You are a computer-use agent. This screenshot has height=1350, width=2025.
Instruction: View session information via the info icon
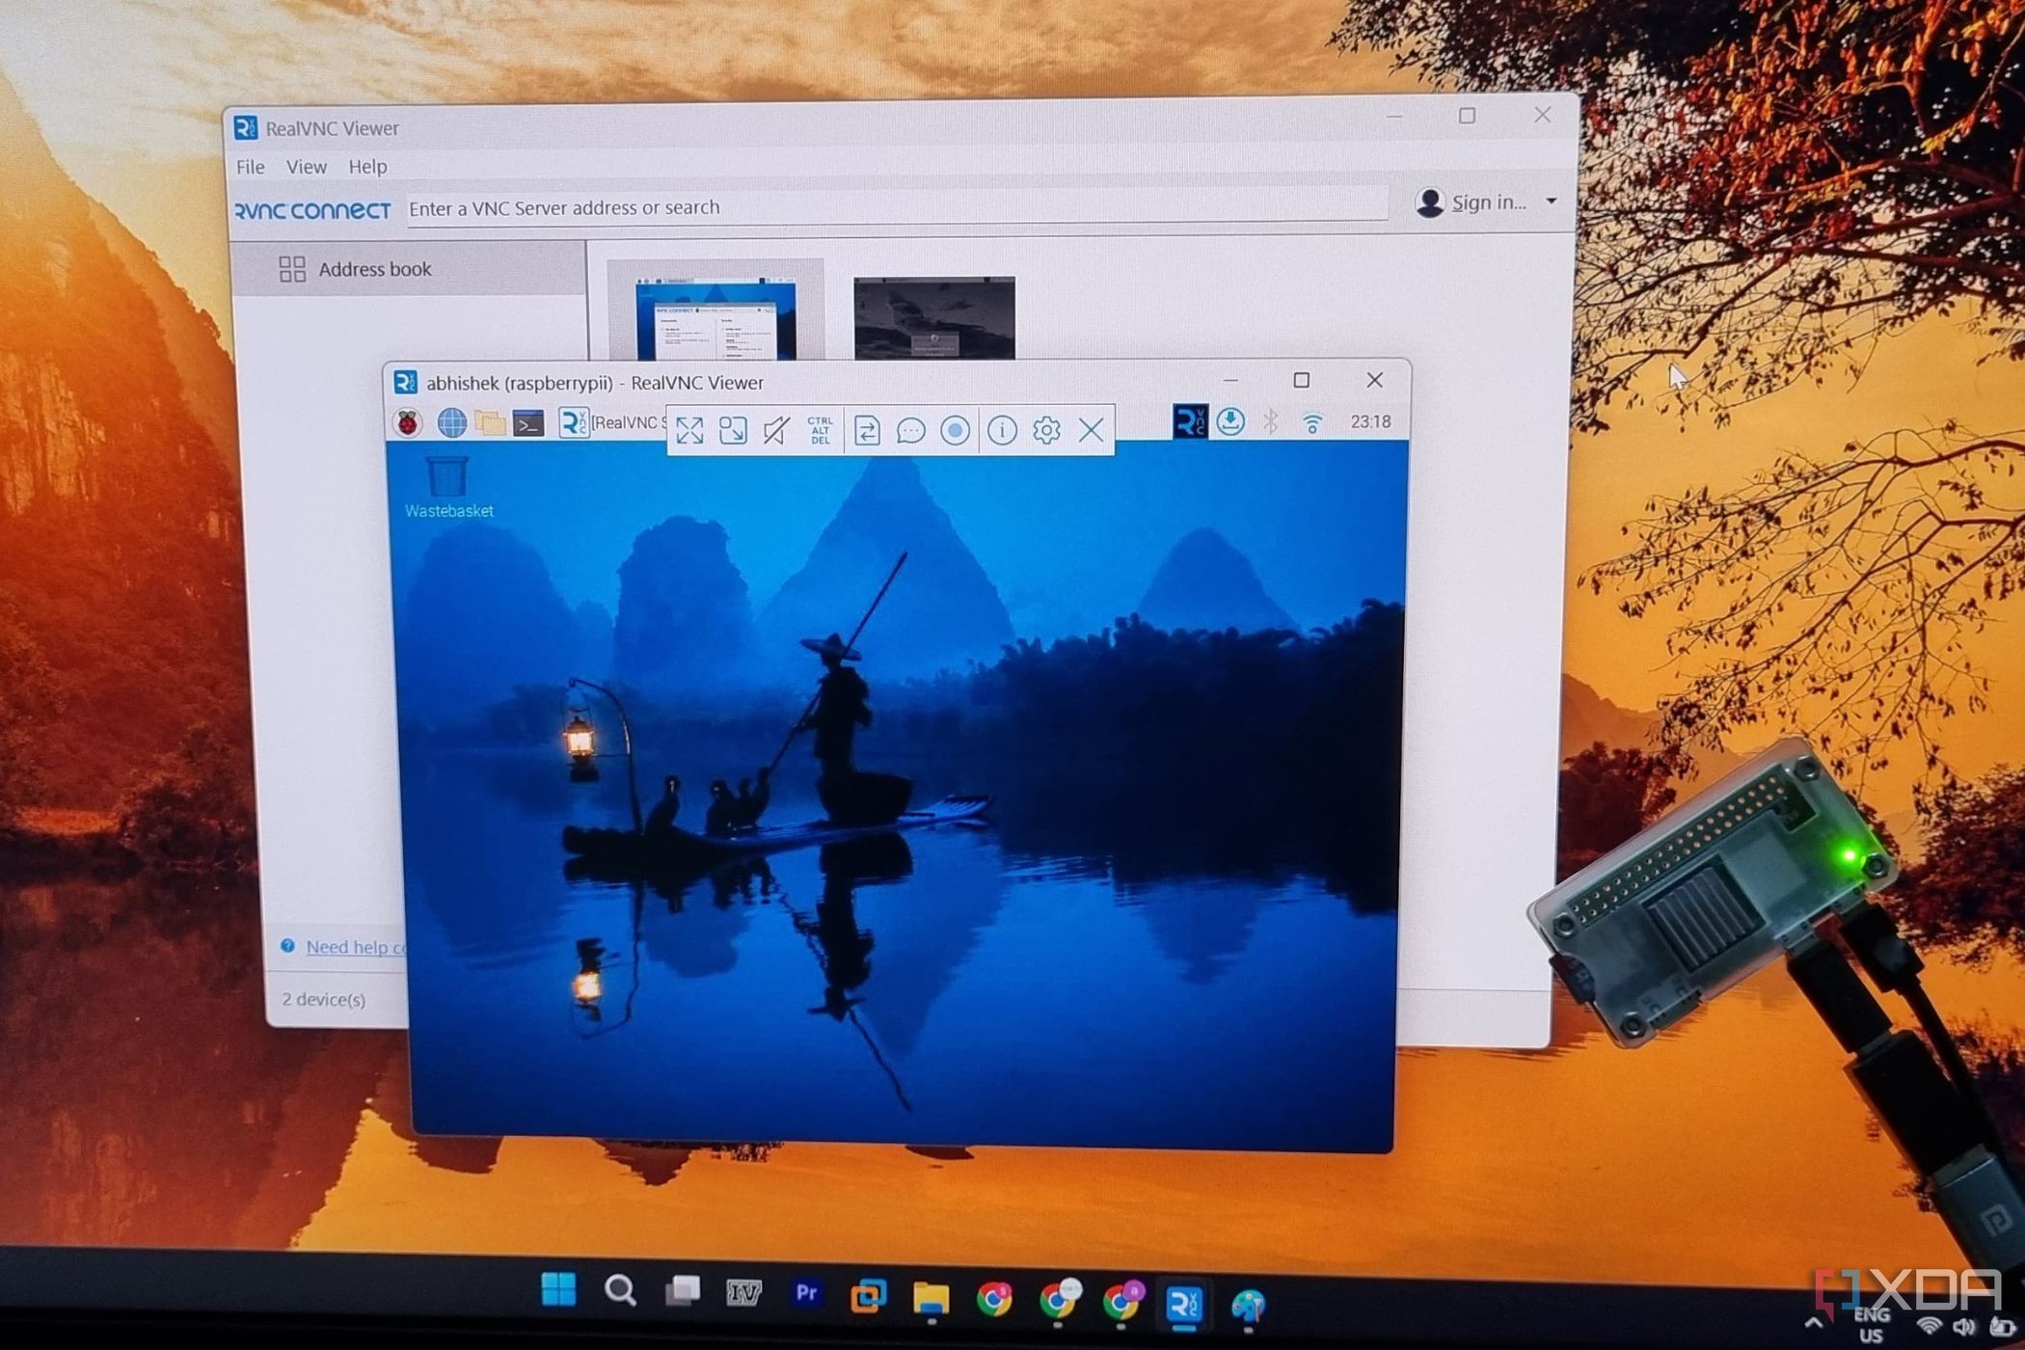click(x=1001, y=430)
